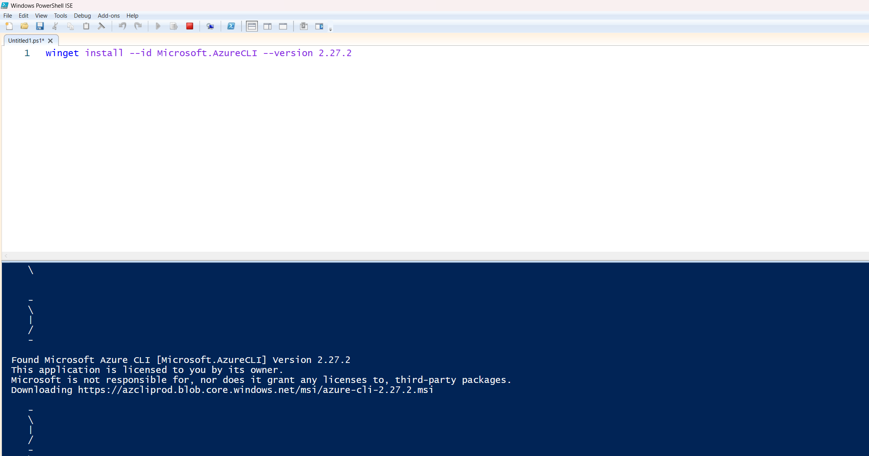869x456 pixels.
Task: Expand the toolbar overflow options arrow
Action: [x=330, y=29]
